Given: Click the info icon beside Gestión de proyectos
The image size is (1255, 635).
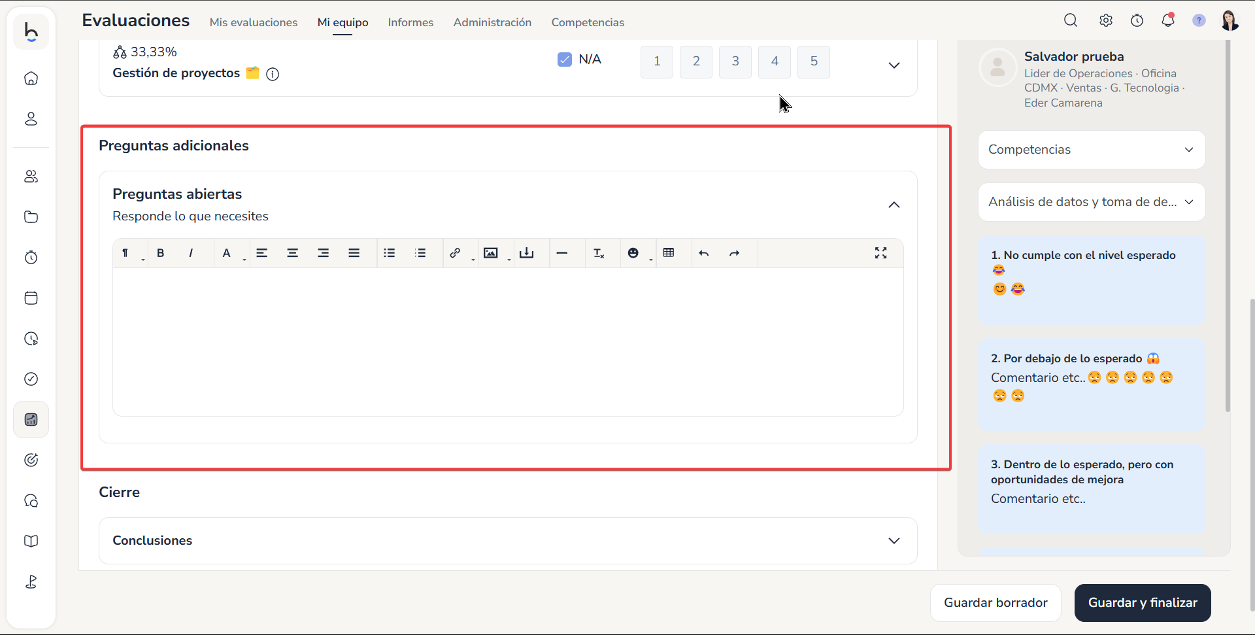Looking at the screenshot, I should 273,74.
